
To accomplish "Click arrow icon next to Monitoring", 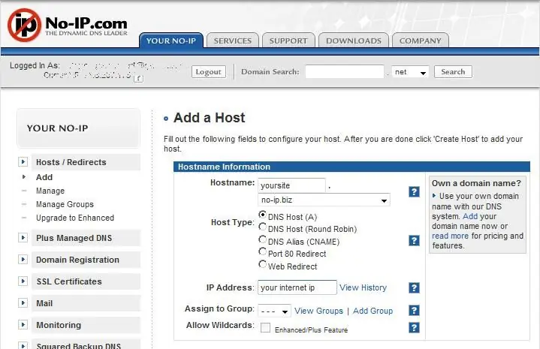I will point(23,325).
